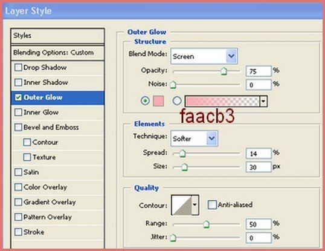The width and height of the screenshot is (325, 251).
Task: Click the Spread percentage input field
Action: click(x=259, y=154)
